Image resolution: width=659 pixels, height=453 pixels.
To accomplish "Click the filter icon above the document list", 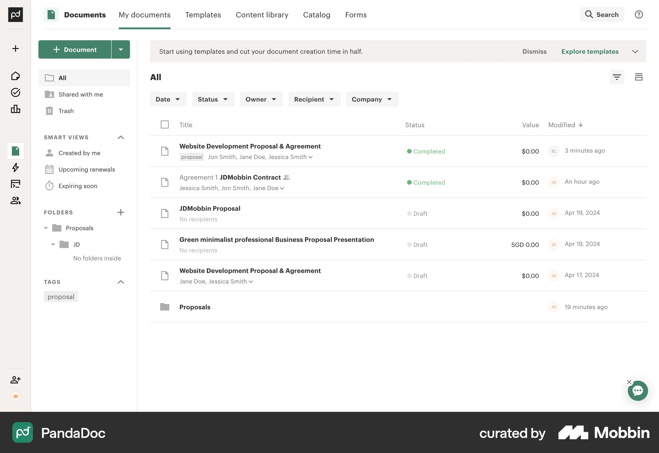I will pyautogui.click(x=617, y=77).
